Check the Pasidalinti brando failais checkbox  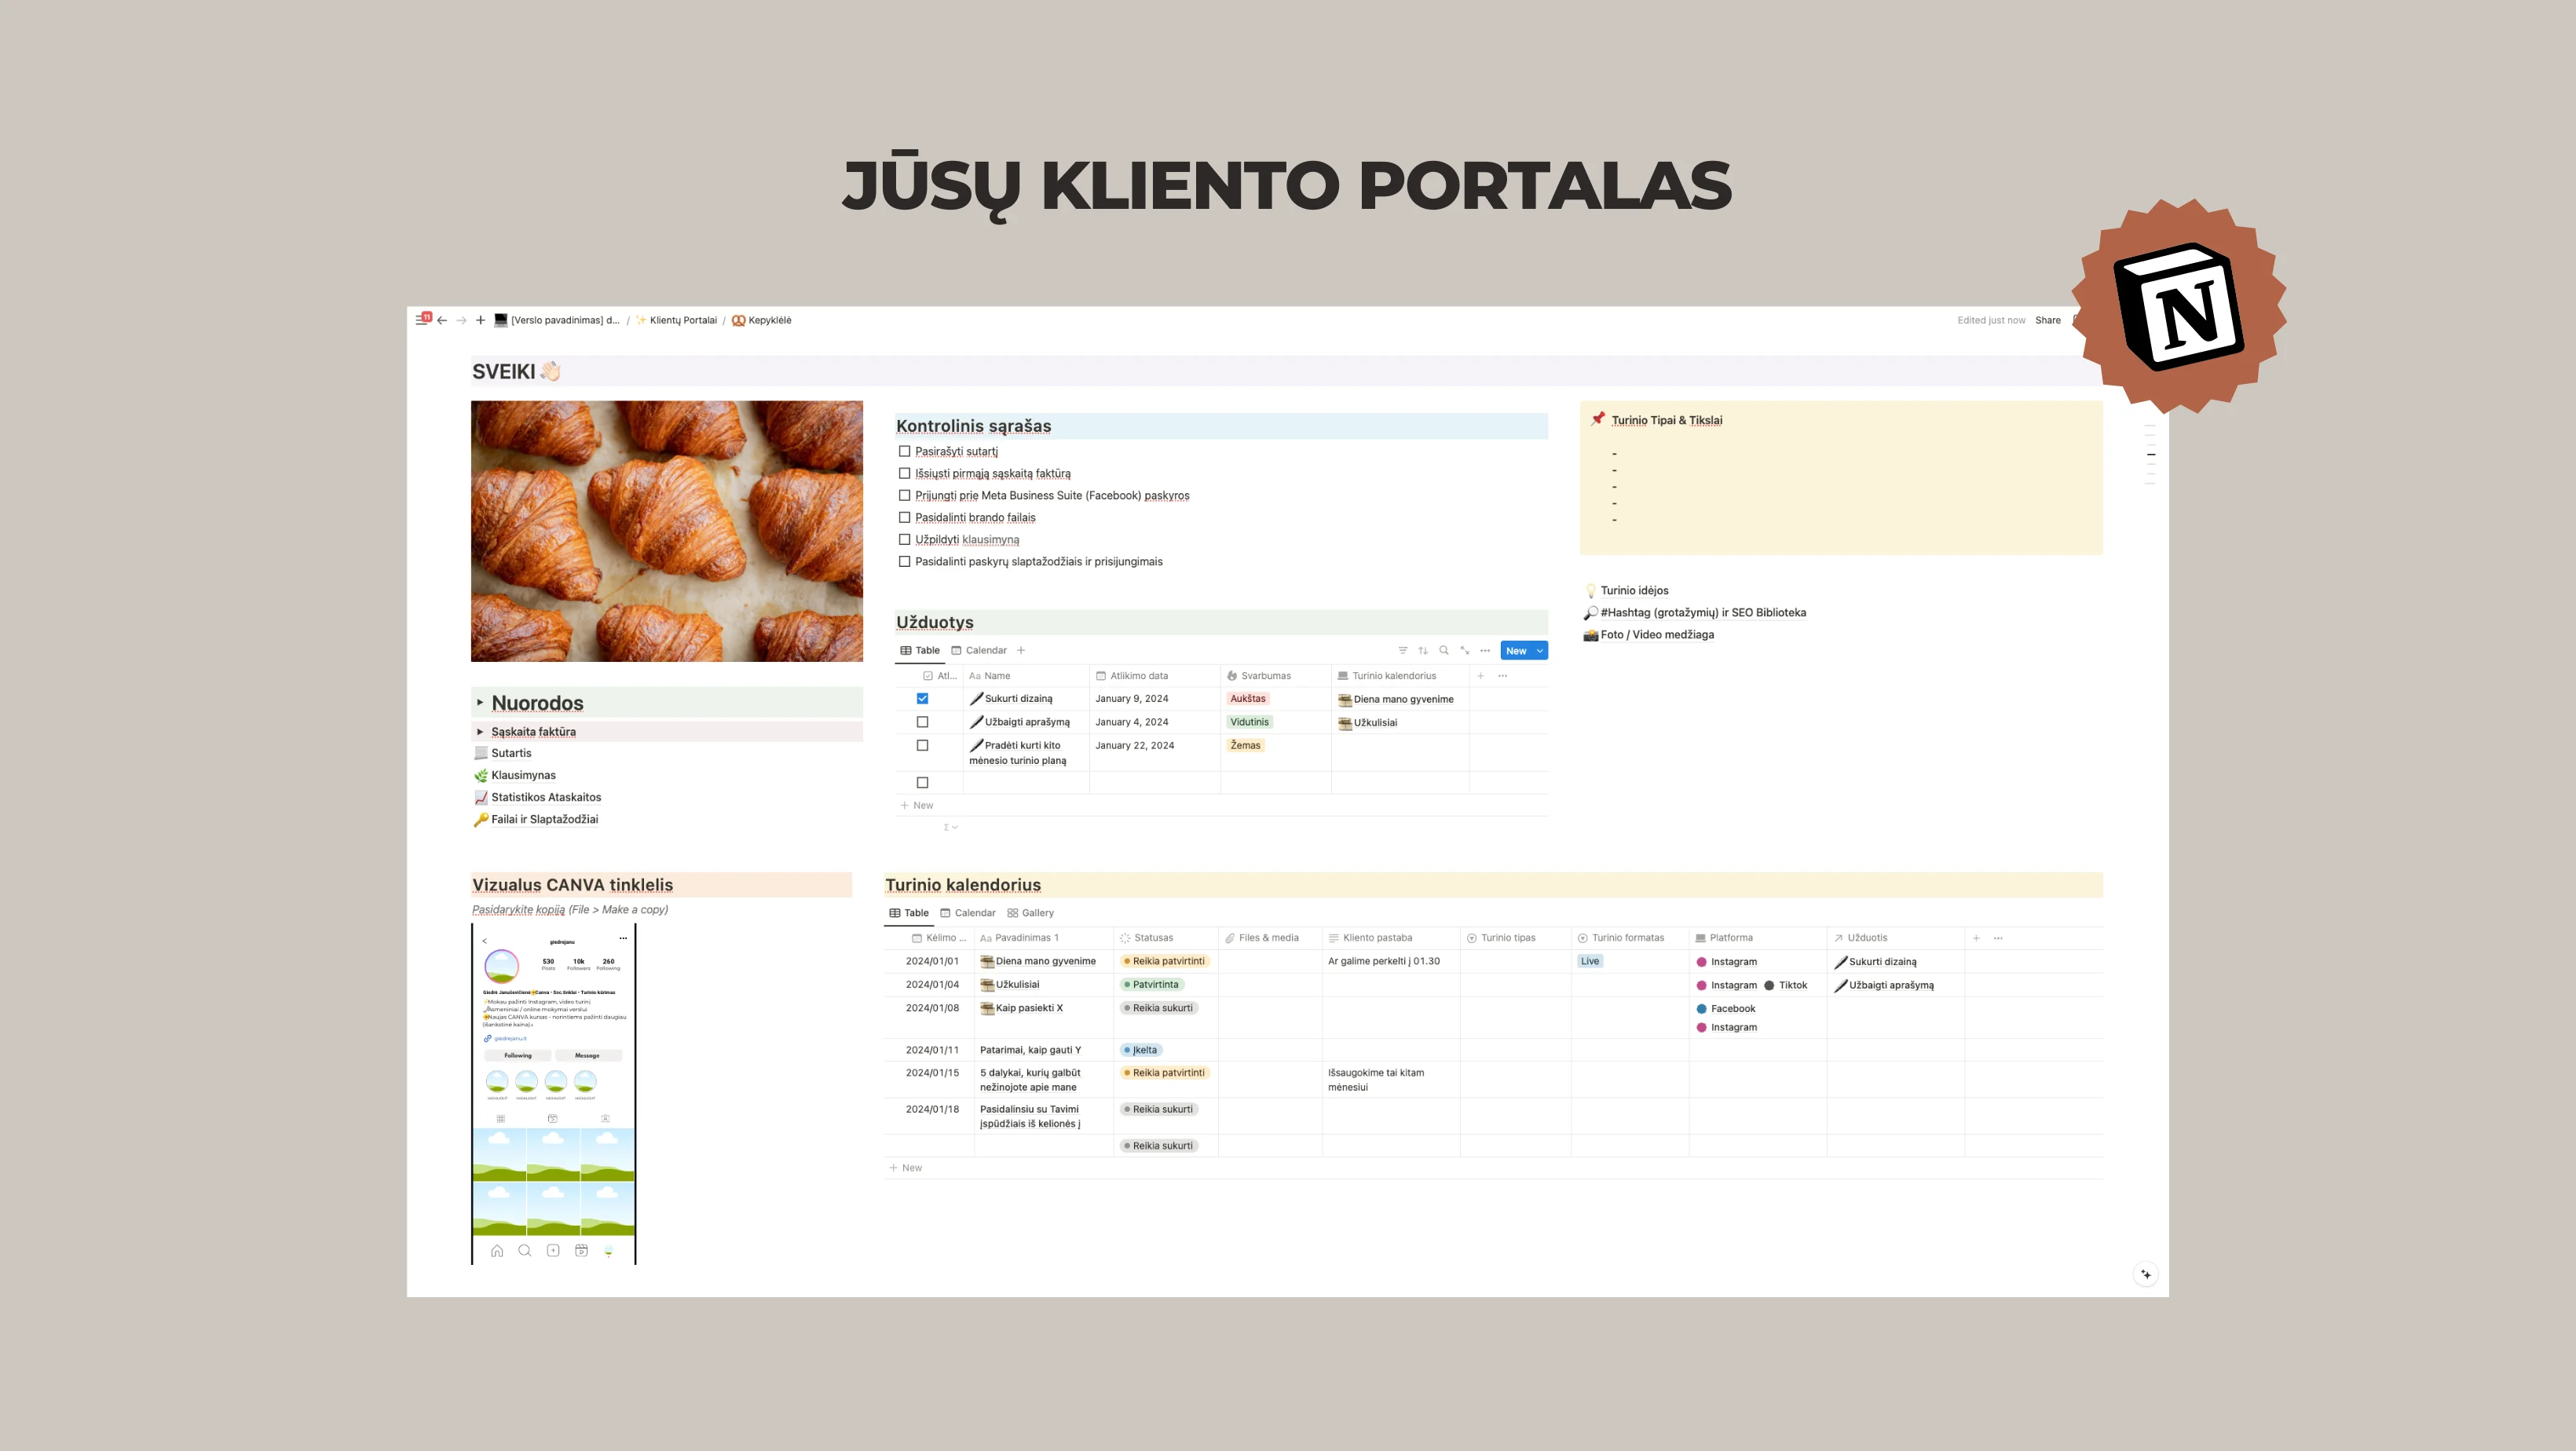pyautogui.click(x=905, y=518)
